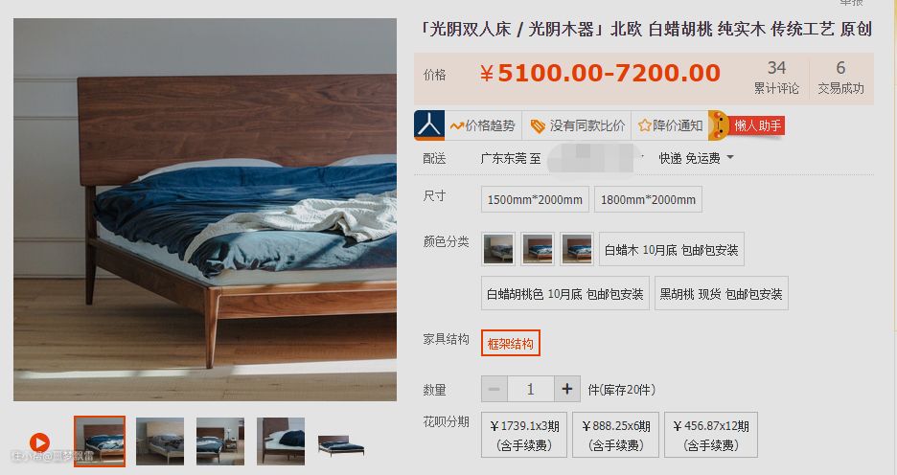
Task: Pick the 黑胡桃 现货 包邮包安装 option
Action: 722,294
